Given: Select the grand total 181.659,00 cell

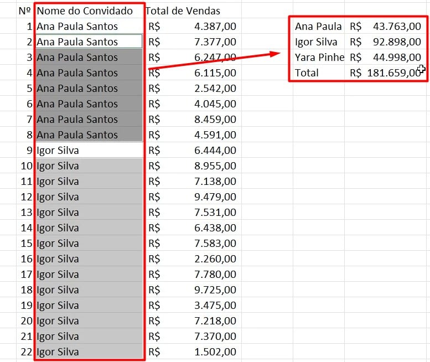Looking at the screenshot, I should 393,73.
